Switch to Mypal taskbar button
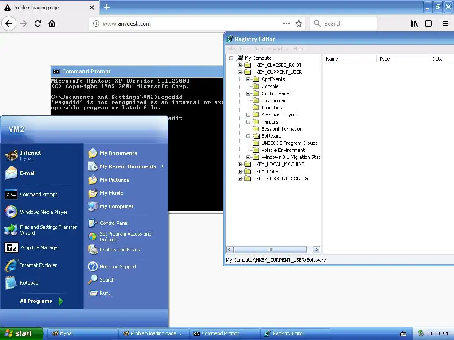454x340 pixels. coord(82,333)
